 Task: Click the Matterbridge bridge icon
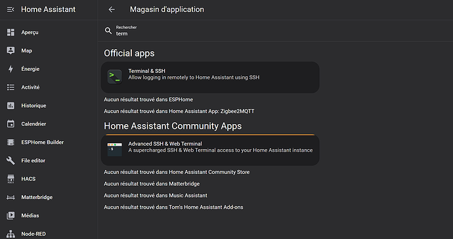pyautogui.click(x=11, y=198)
